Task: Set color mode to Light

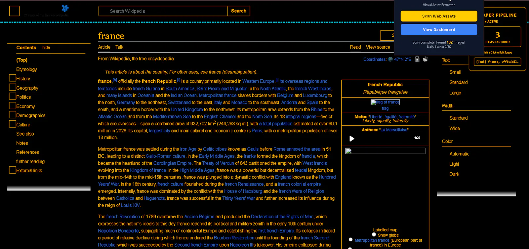Action: 454,164
